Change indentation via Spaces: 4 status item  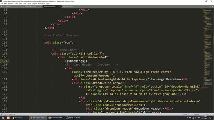click(x=196, y=114)
